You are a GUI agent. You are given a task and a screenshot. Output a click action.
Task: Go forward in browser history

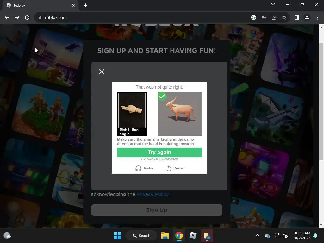(x=17, y=18)
